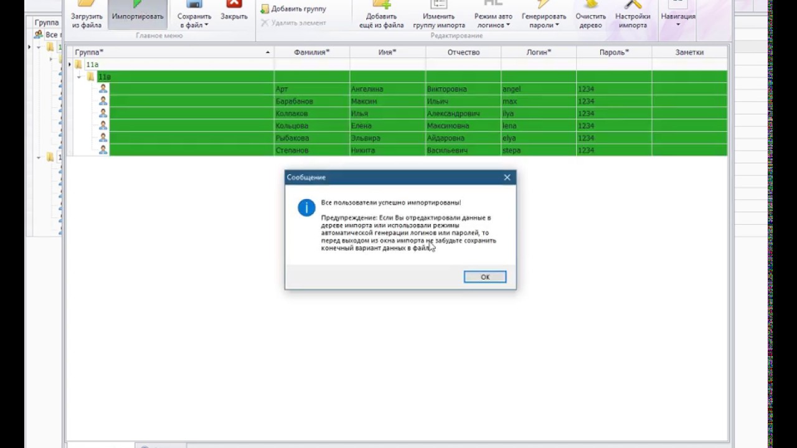Click Очистить дерево button
Screen dimensions: 797x448
tap(590, 15)
